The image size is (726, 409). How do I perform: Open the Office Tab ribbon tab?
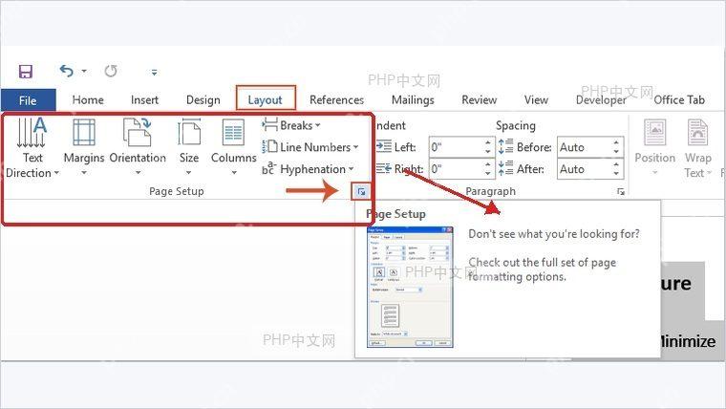[679, 100]
